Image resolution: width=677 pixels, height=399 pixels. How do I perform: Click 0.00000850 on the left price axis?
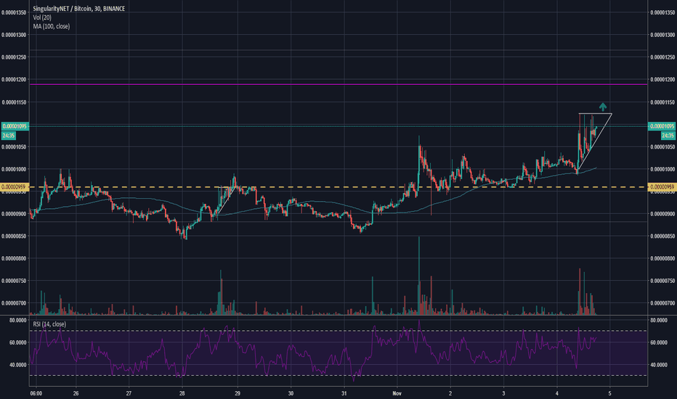click(x=15, y=236)
